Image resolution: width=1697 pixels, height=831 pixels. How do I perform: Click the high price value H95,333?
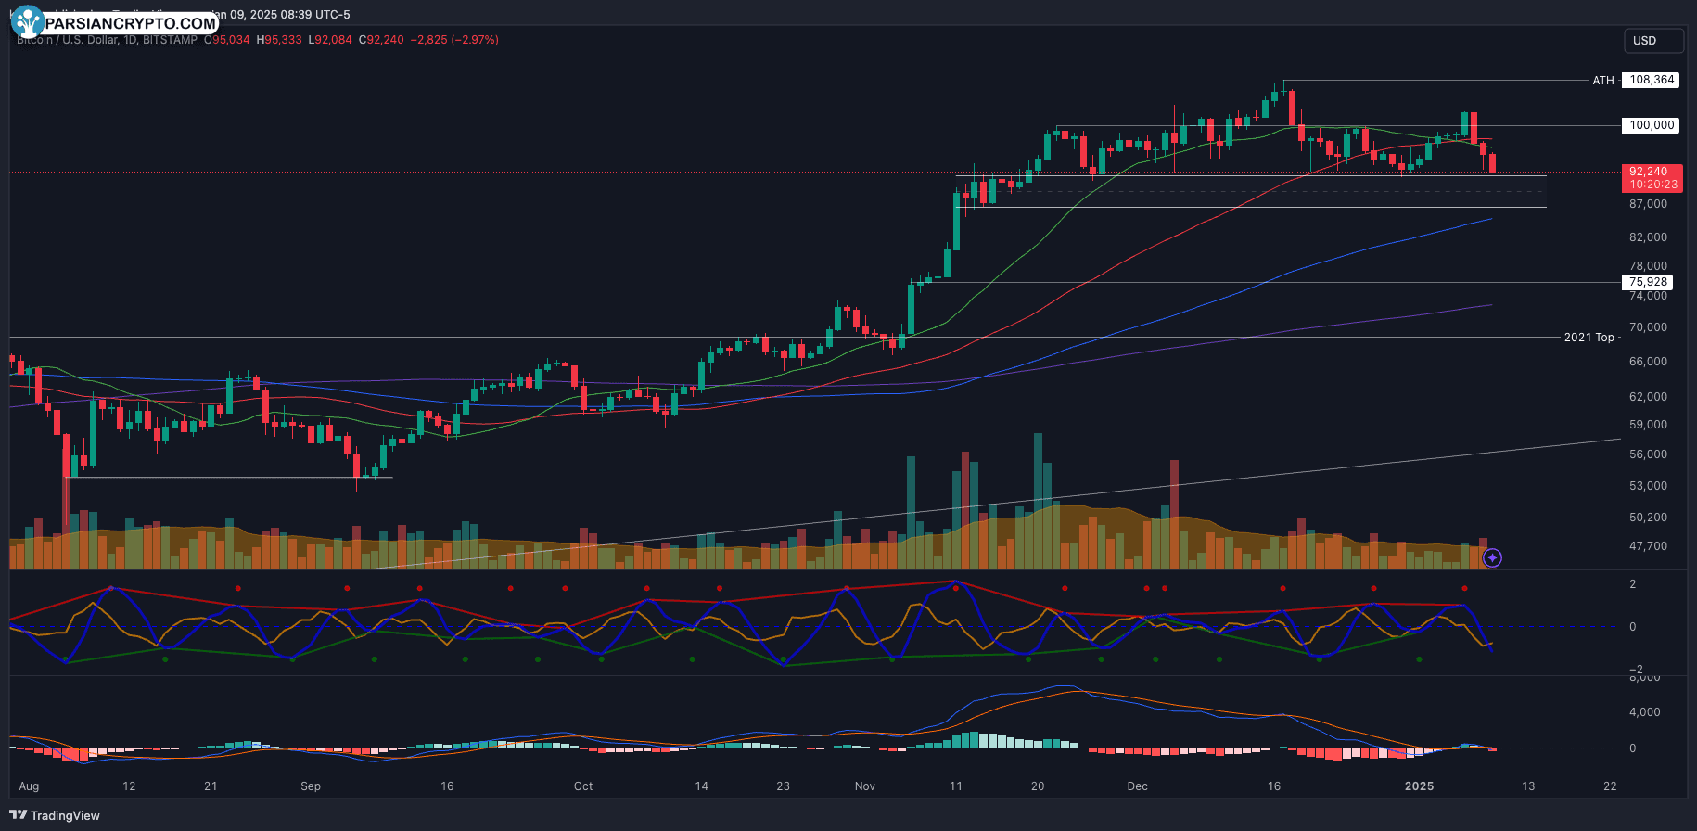279,40
